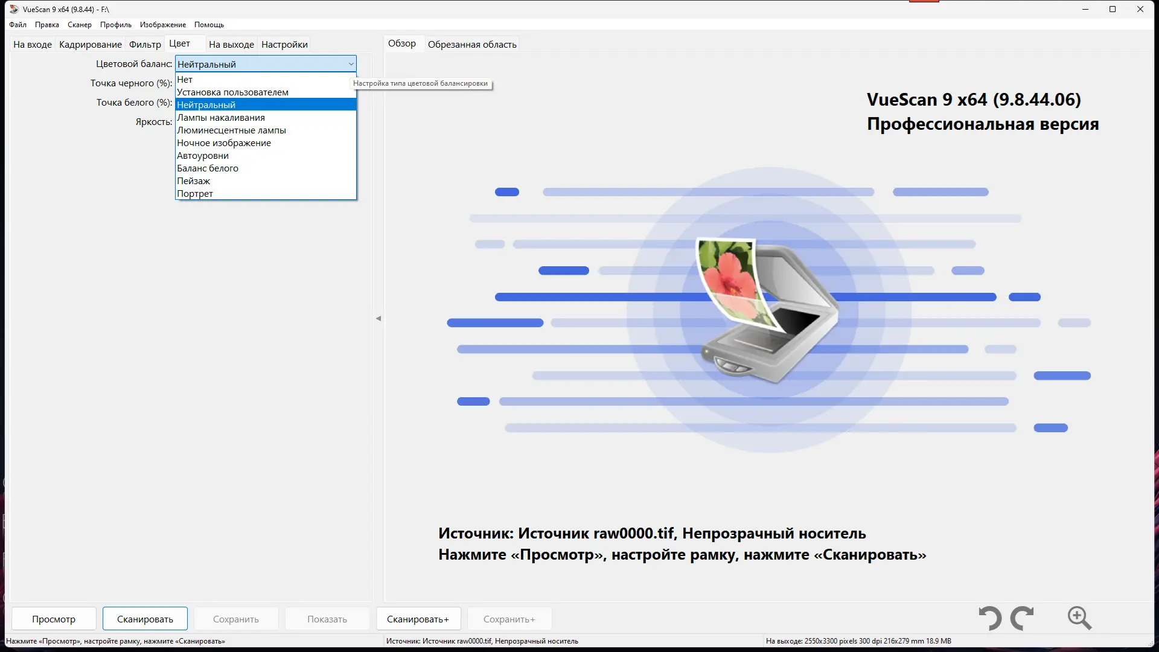This screenshot has width=1159, height=652.
Task: Click the Сканировать+ button
Action: (418, 618)
